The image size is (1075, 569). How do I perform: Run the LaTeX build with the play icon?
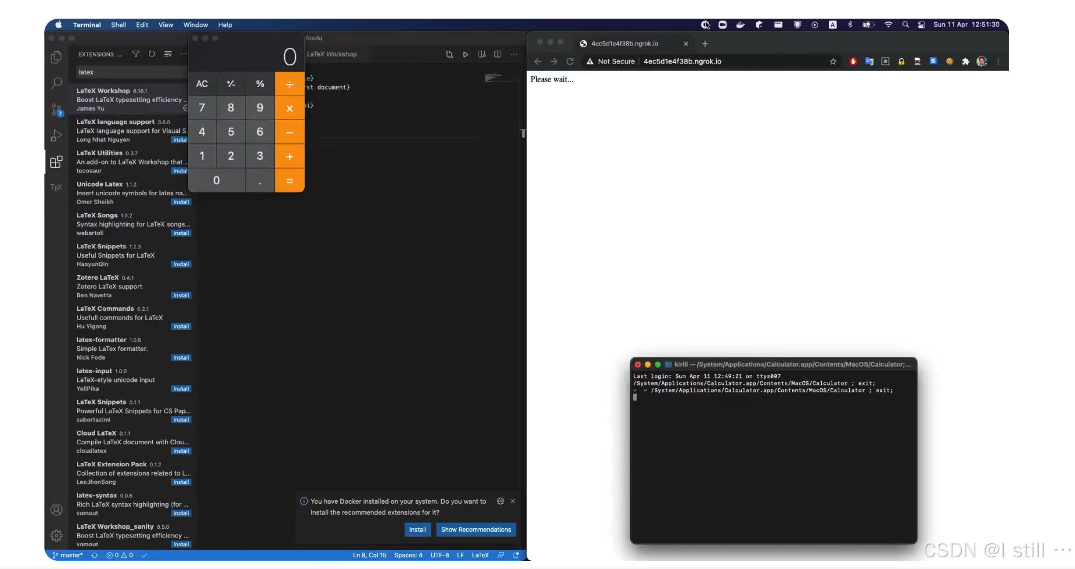pyautogui.click(x=466, y=54)
